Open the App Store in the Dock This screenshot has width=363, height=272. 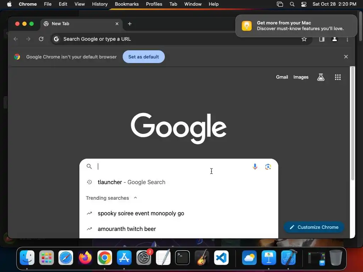pyautogui.click(x=124, y=257)
